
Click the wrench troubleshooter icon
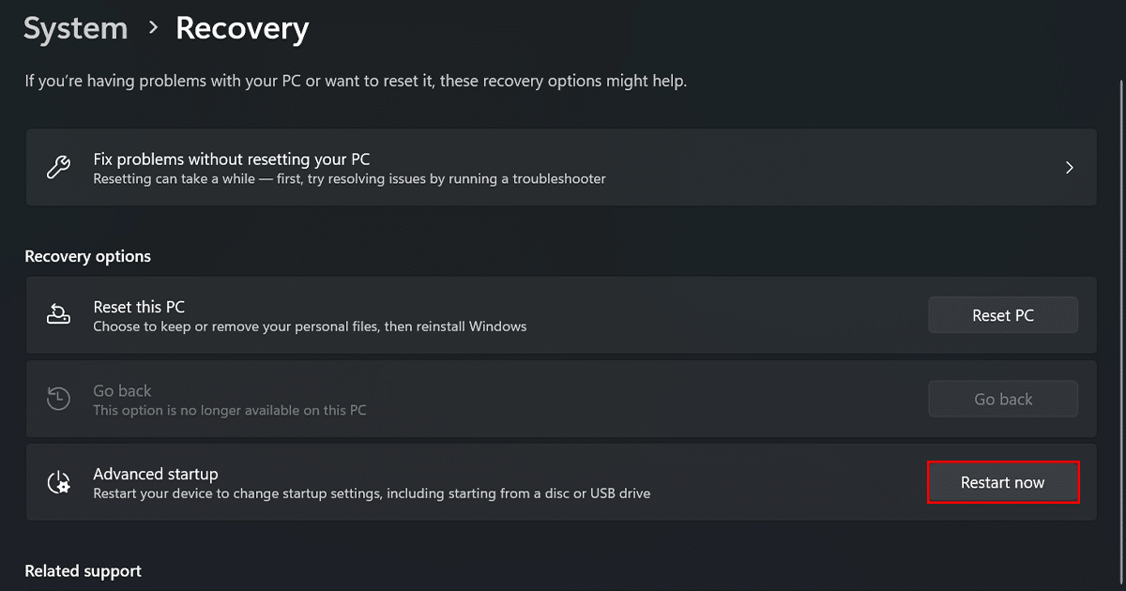click(x=58, y=168)
